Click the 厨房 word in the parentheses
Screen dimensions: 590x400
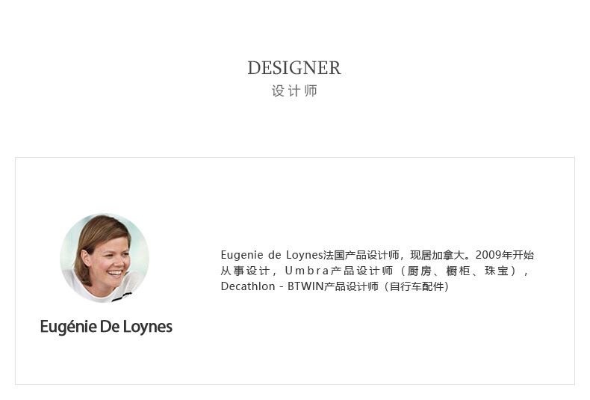419,271
